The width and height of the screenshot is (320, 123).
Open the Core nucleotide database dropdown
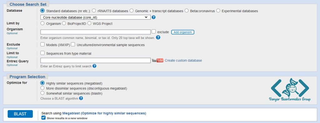pyautogui.click(x=95, y=17)
